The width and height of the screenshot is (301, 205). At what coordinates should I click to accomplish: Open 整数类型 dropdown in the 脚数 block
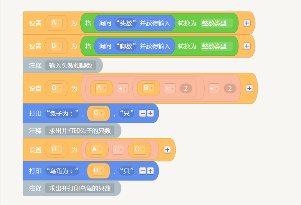point(217,46)
